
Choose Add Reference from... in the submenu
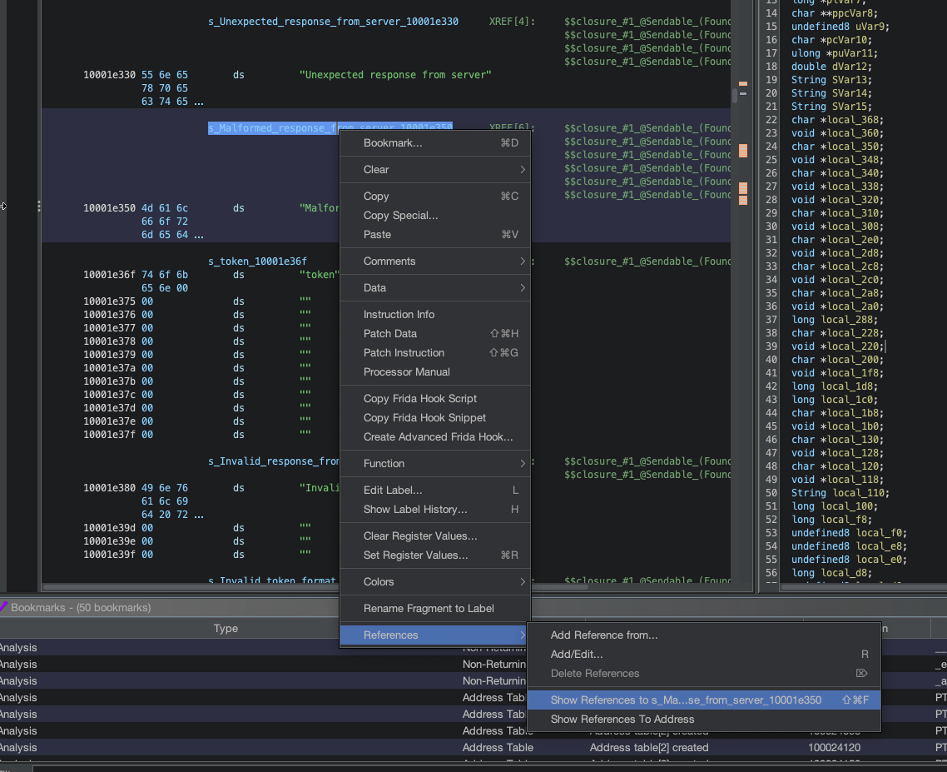point(603,635)
